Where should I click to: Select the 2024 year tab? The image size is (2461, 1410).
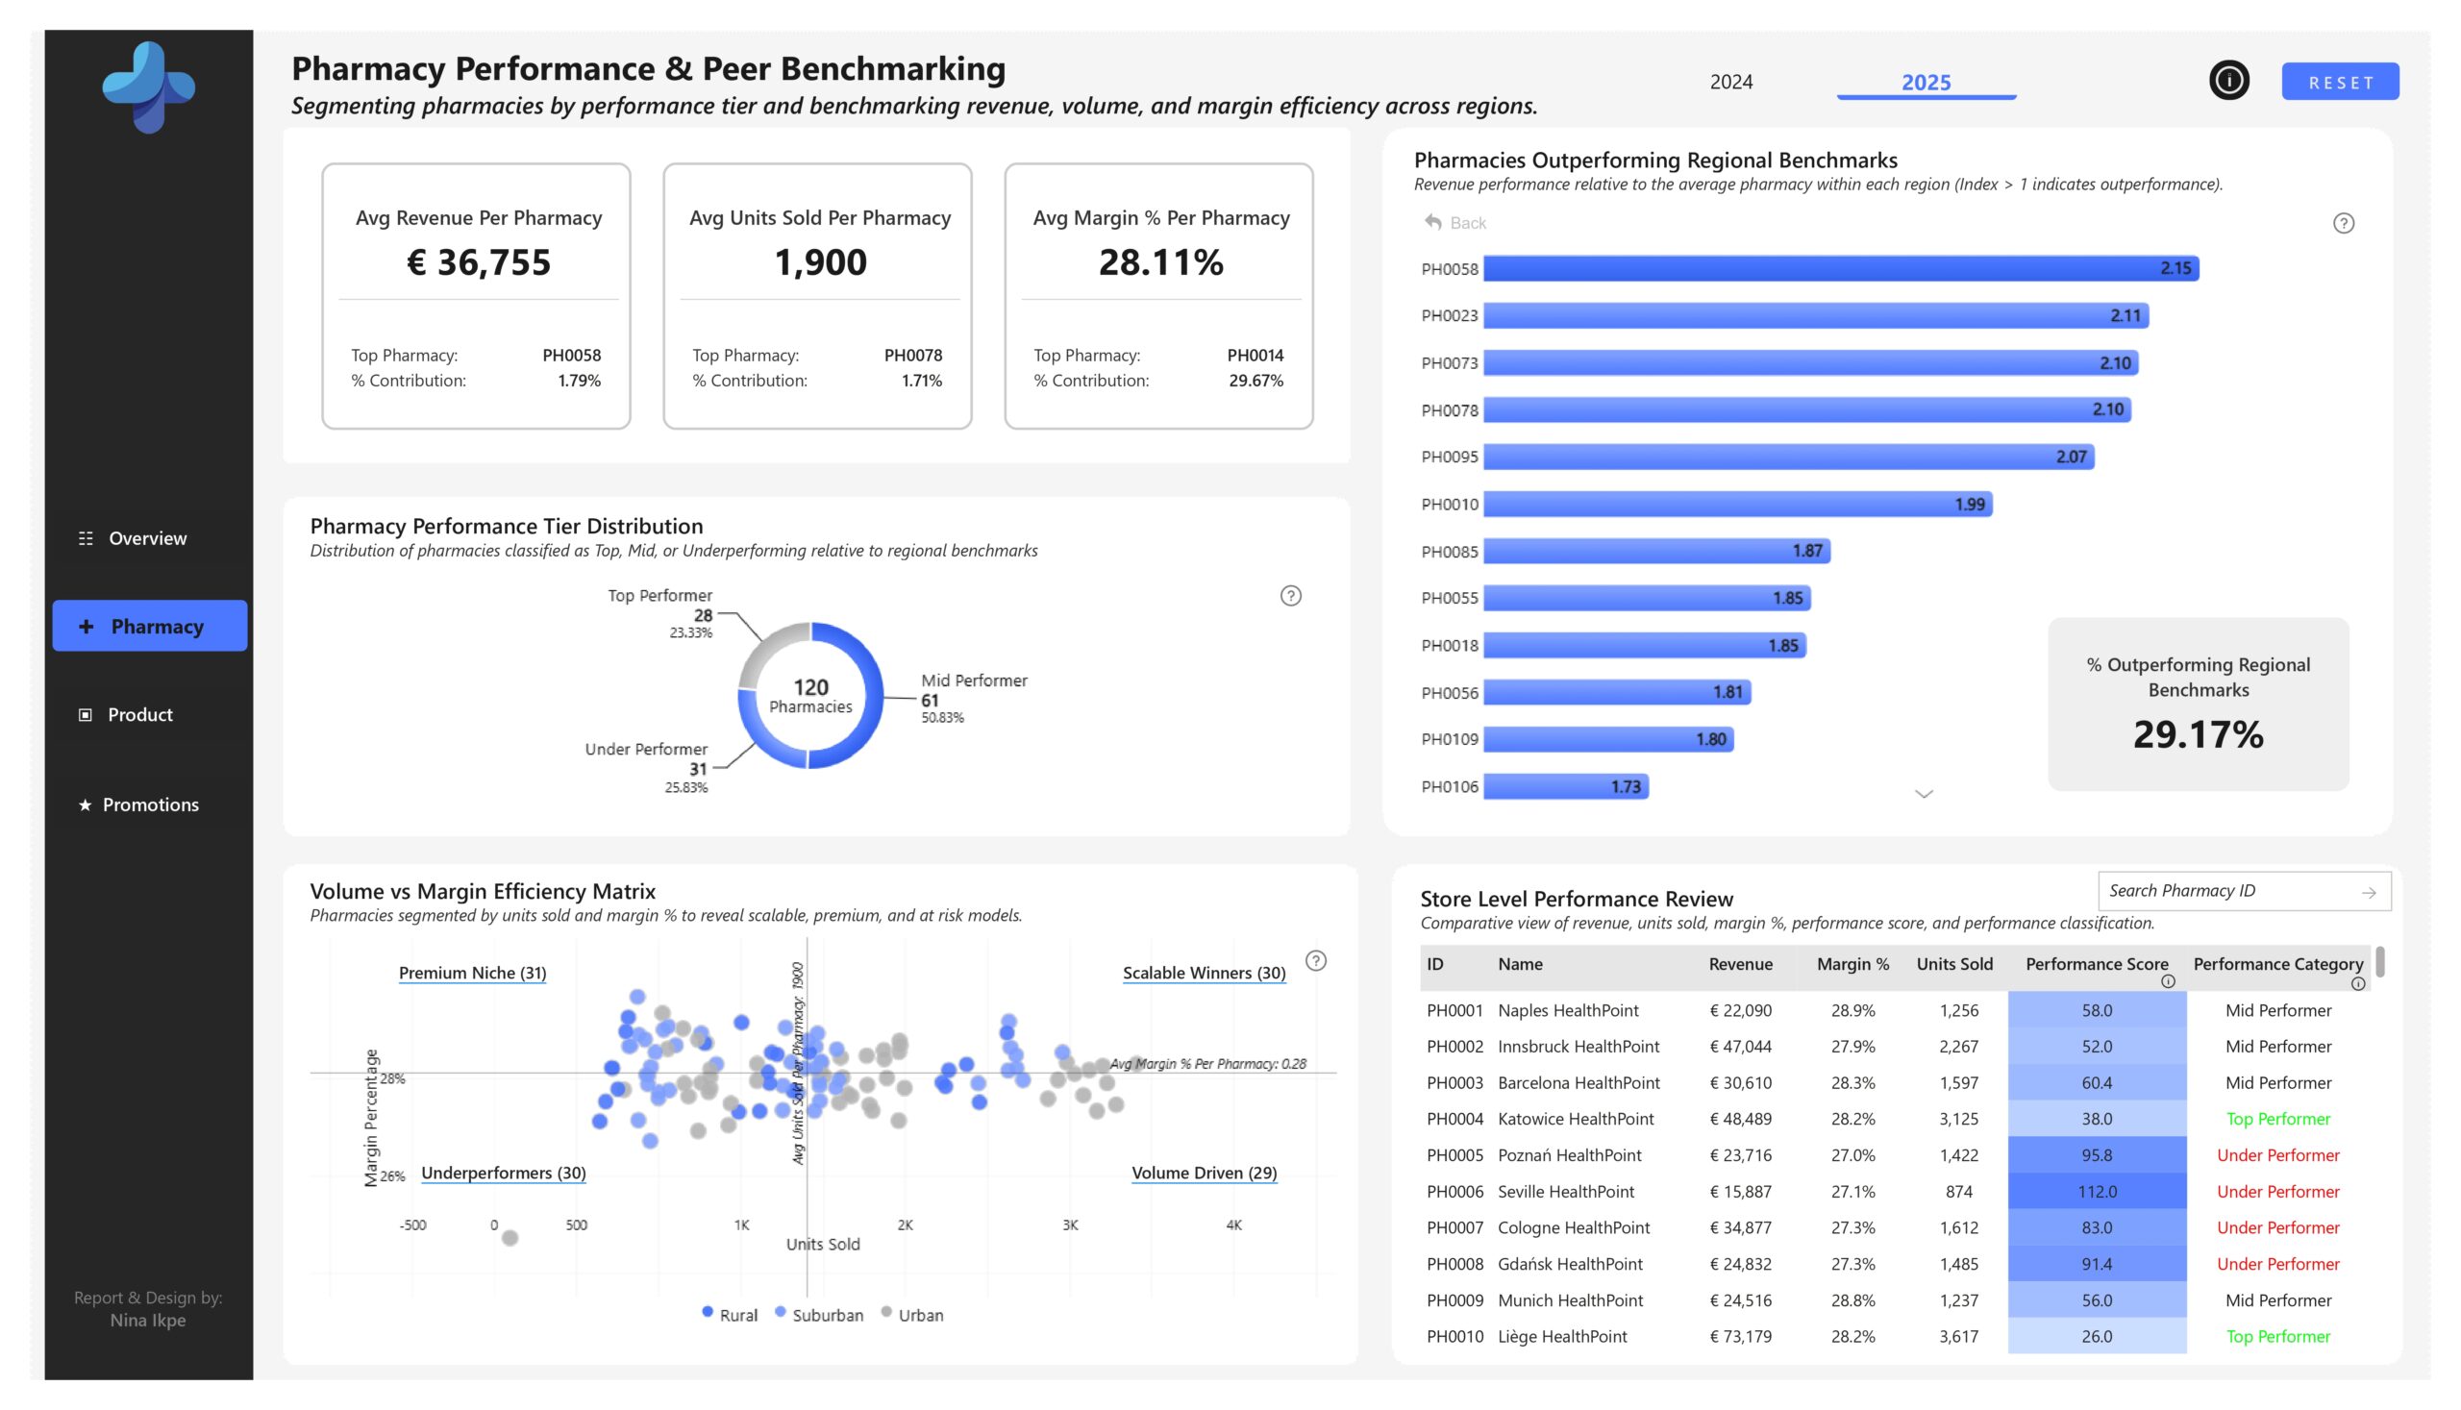(1730, 83)
